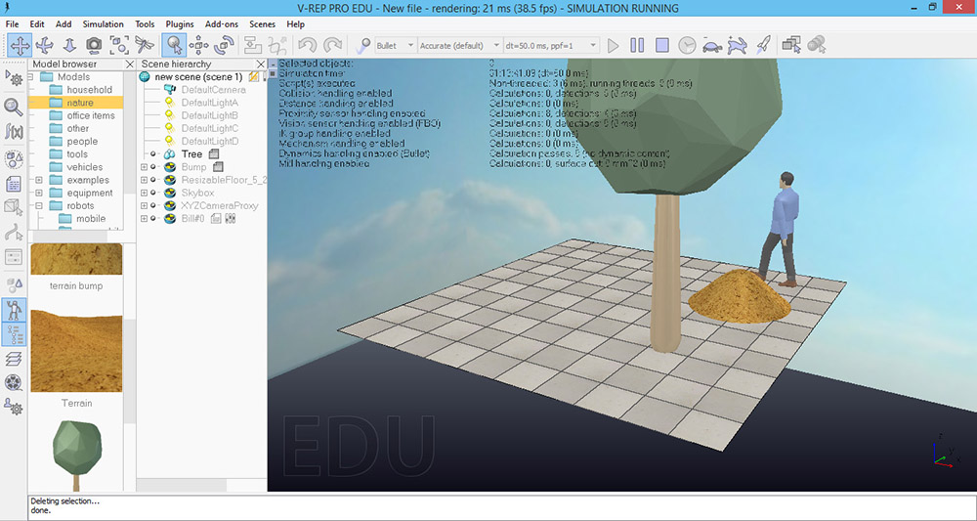Screen dimensions: 977x521
Task: Click the fit-to-view icon
Action: 119,45
